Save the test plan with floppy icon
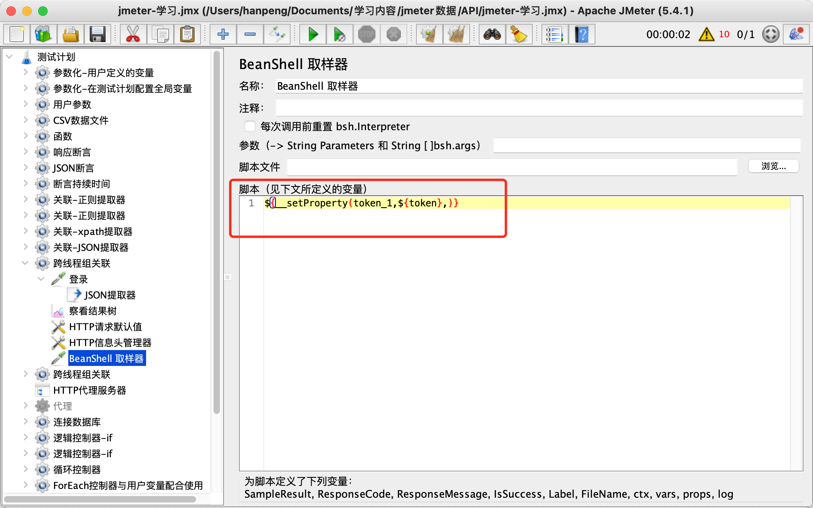This screenshot has width=813, height=508. pos(97,34)
